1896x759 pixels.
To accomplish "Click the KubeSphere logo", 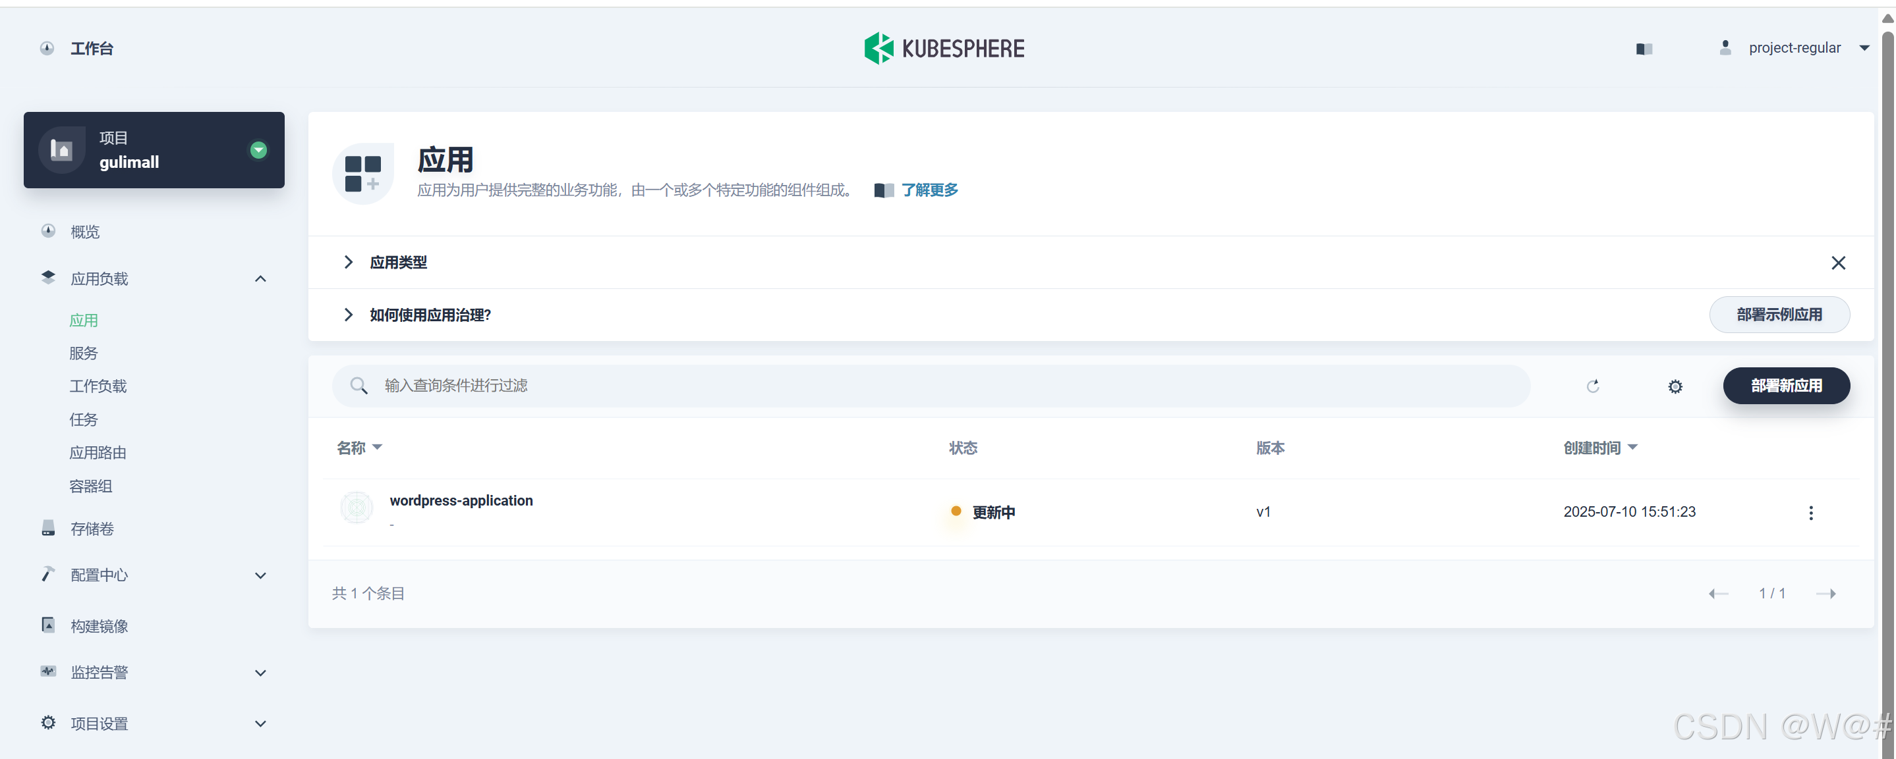I will pos(944,49).
